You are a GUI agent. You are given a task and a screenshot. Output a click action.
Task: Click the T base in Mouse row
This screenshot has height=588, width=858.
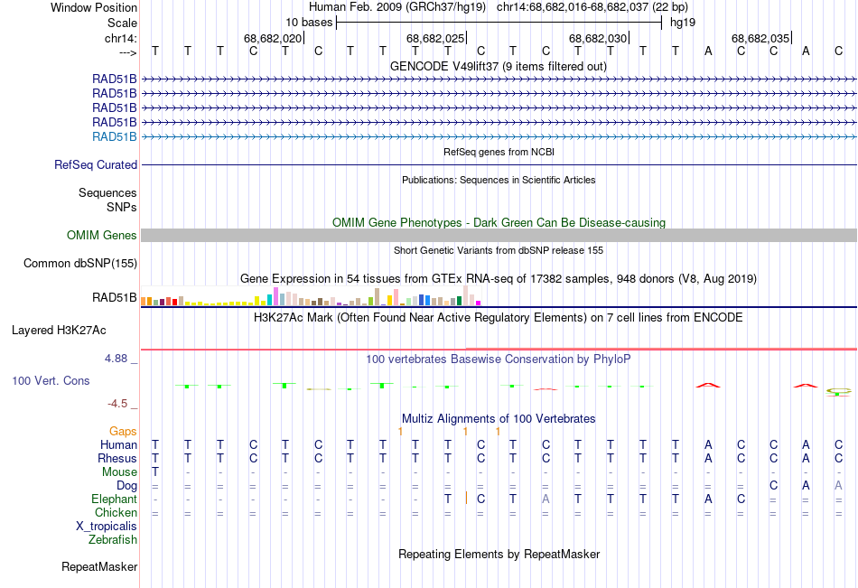(x=155, y=471)
